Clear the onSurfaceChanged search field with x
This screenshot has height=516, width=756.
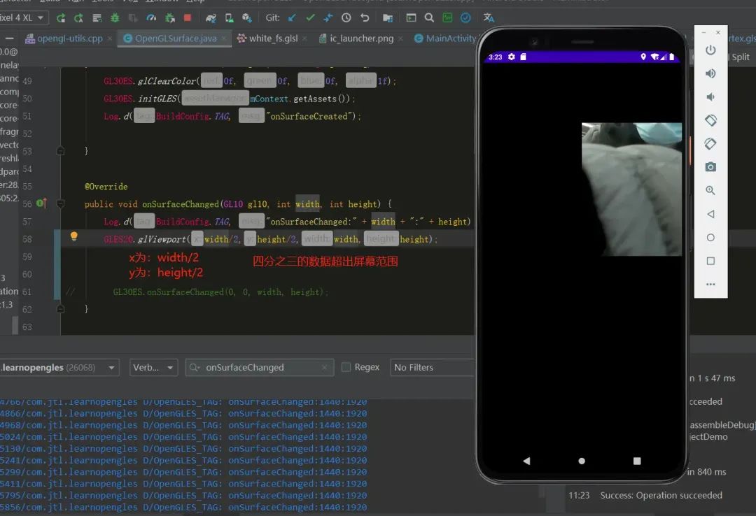pyautogui.click(x=324, y=367)
